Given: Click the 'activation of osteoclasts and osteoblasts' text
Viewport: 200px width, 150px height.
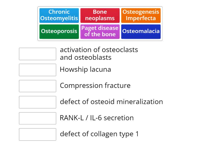Looking at the screenshot, I should [99, 53].
